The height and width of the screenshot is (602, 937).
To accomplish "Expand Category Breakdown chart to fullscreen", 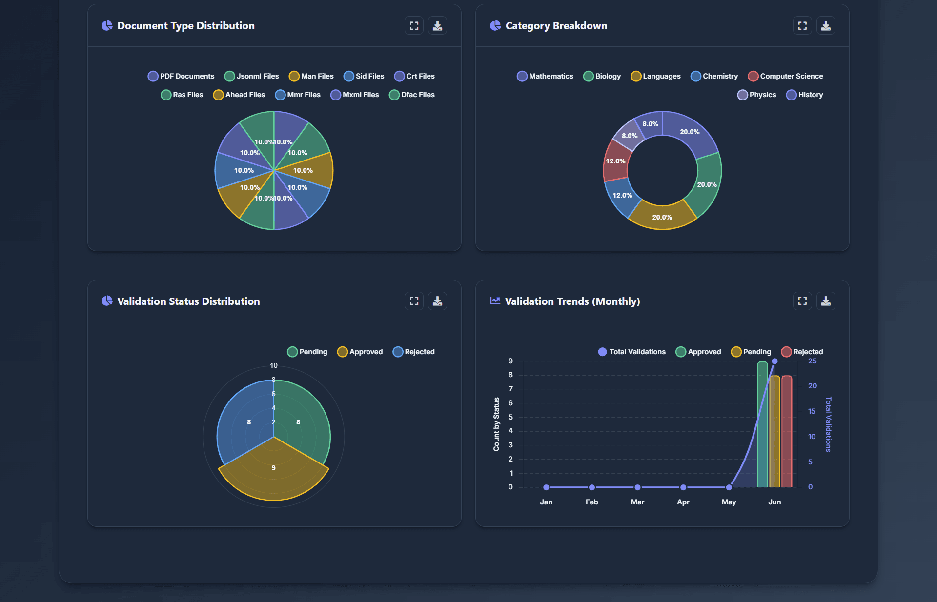I will 802,26.
